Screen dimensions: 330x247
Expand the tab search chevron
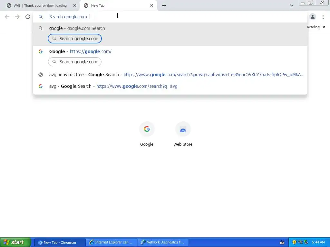291,5
